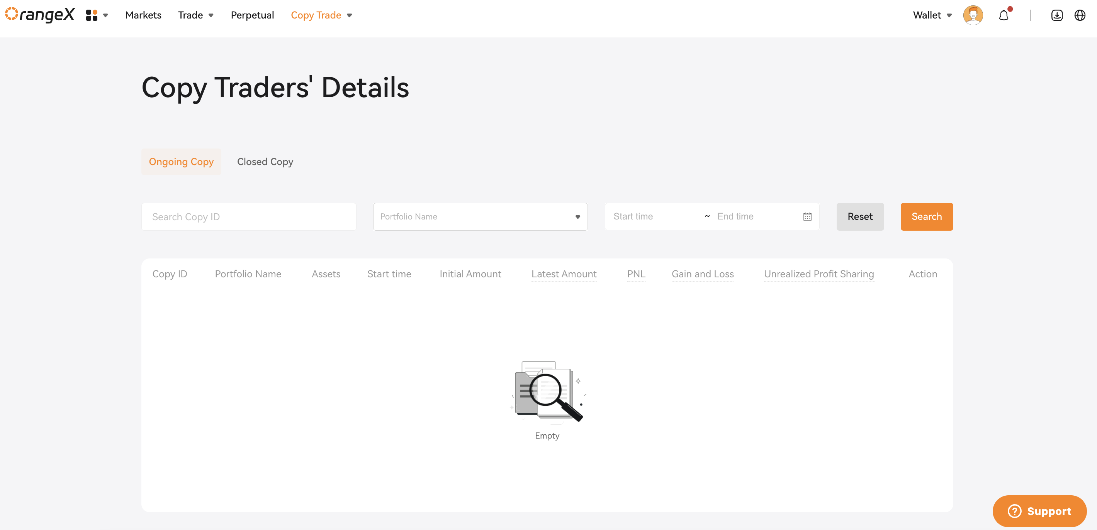Screen dimensions: 1097x530
Task: Click the Unrealized Profit Sharing header
Action: (819, 274)
